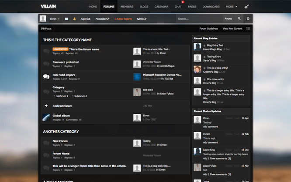Switch to the MEMBERS tab

tap(127, 7)
